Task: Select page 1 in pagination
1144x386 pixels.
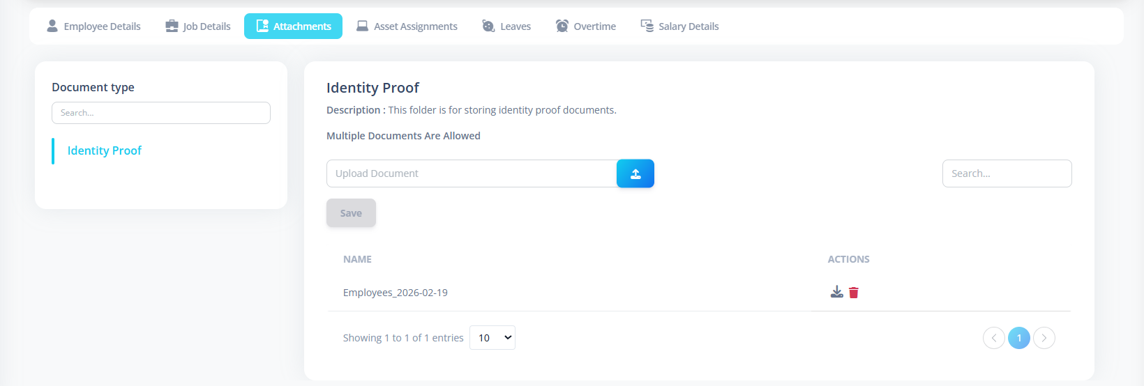Action: point(1019,338)
